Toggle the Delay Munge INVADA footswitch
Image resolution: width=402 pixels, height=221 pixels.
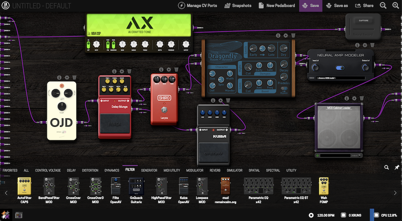tap(115, 124)
